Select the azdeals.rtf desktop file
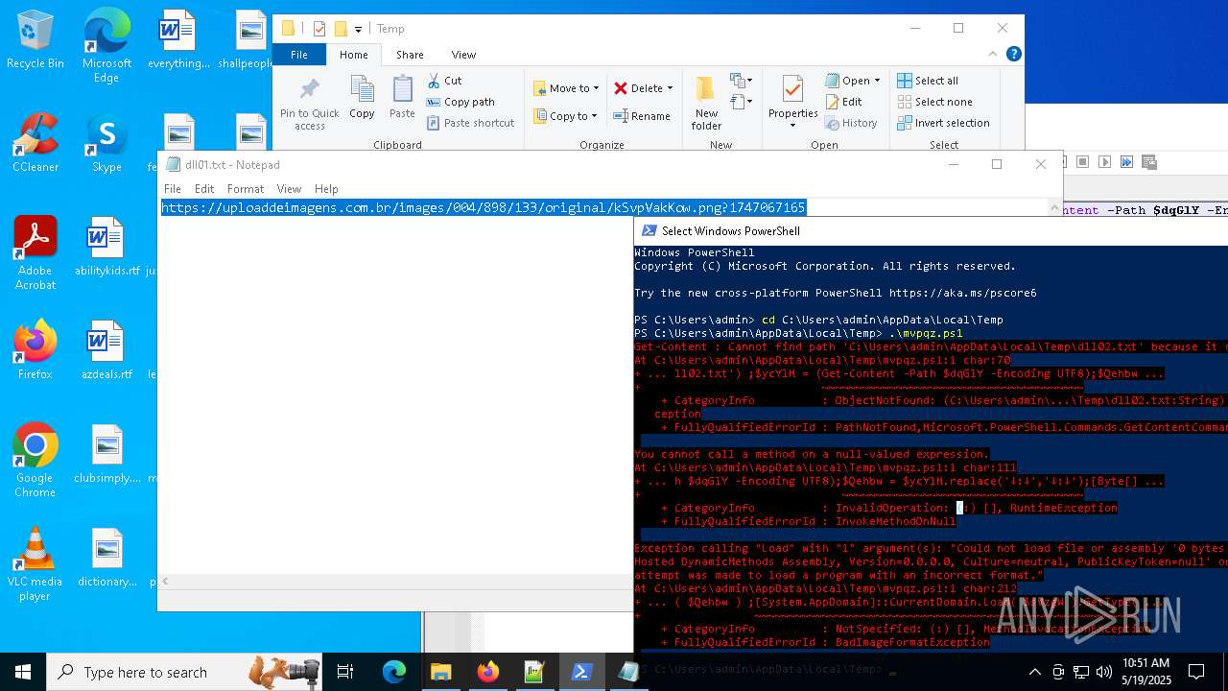 (x=106, y=350)
